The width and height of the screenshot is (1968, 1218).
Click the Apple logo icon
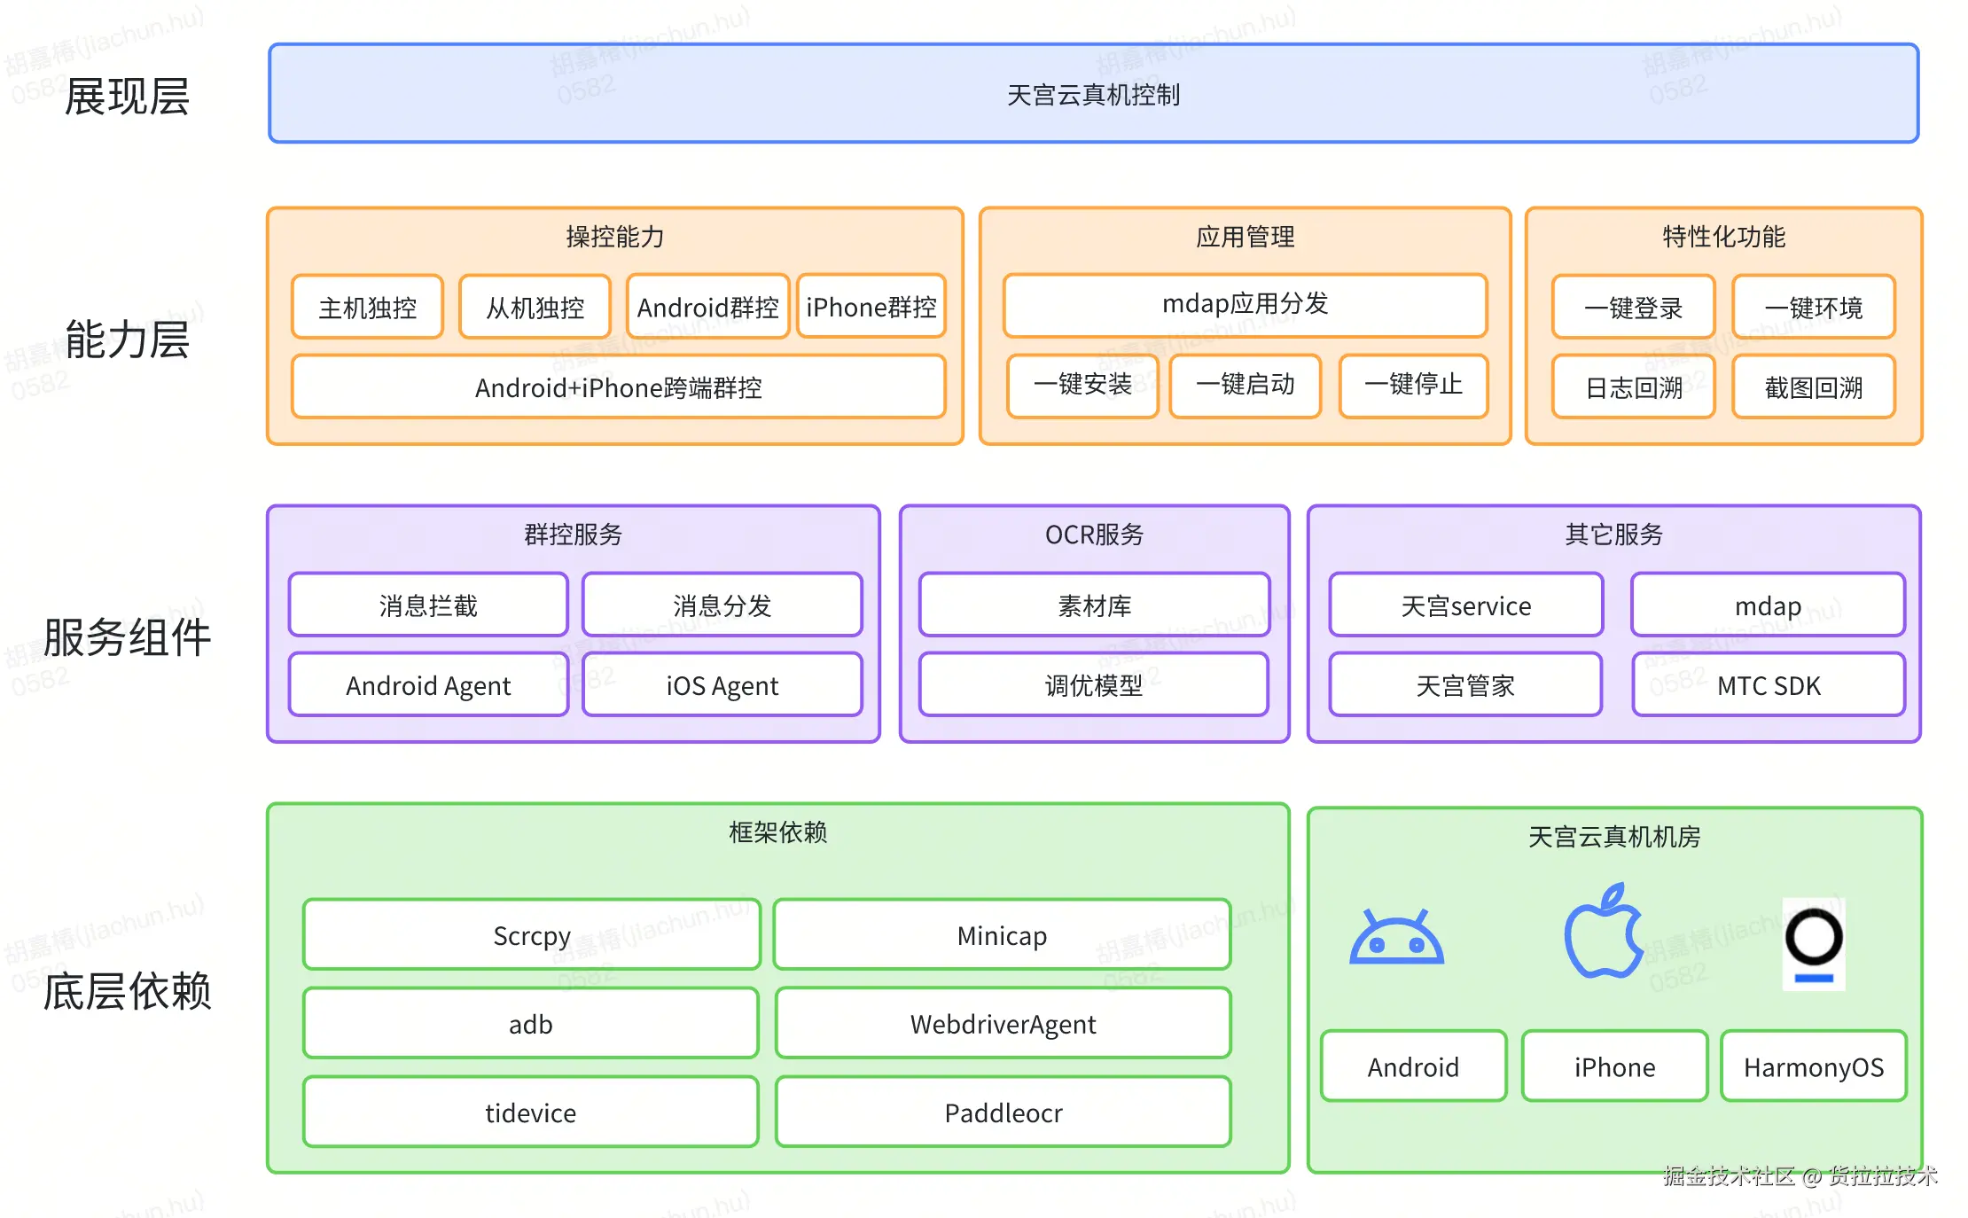point(1603,933)
